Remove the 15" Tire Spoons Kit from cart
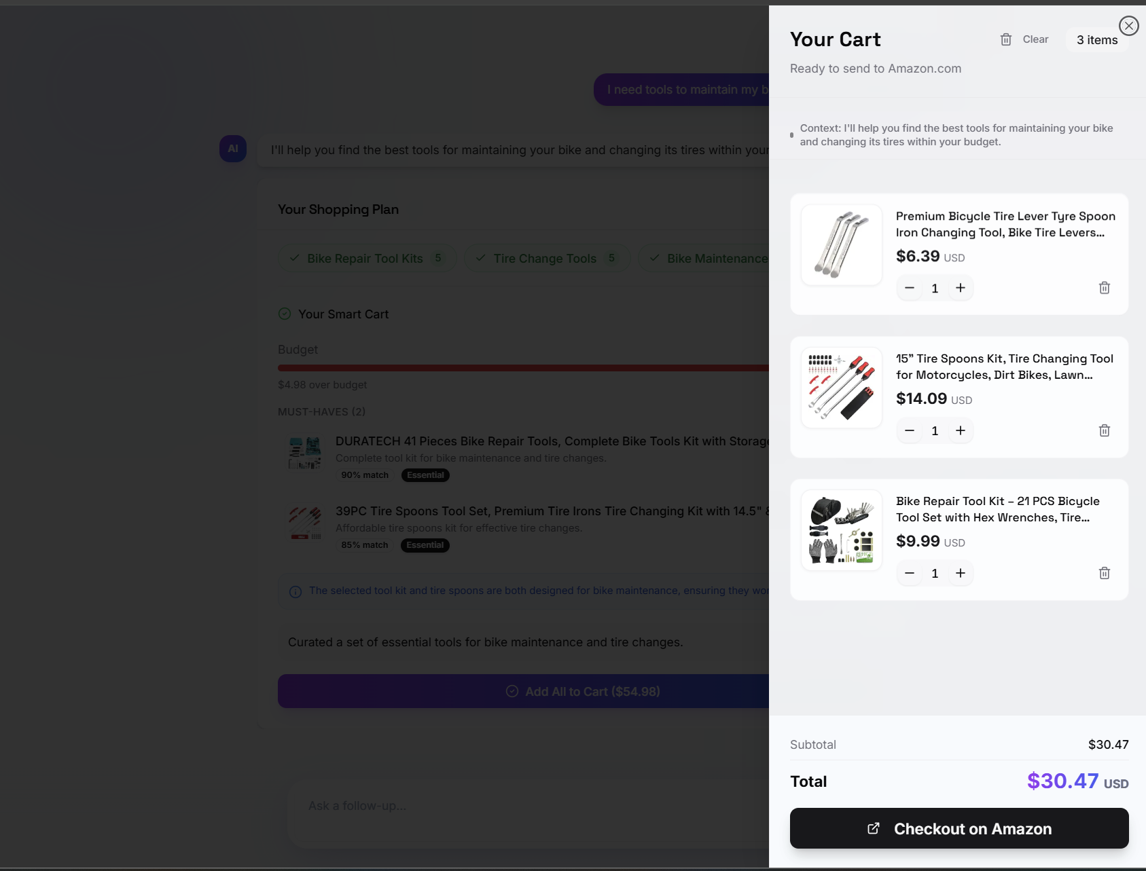This screenshot has width=1146, height=871. pos(1105,430)
